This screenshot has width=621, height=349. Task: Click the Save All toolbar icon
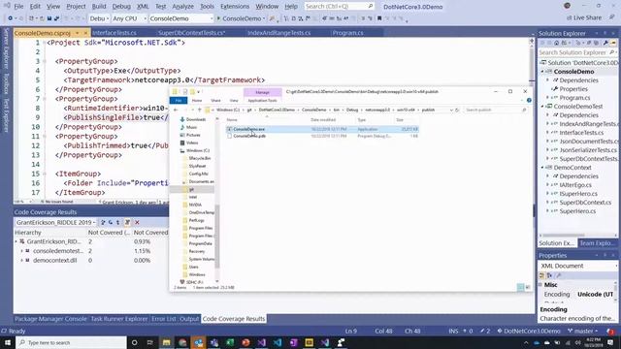pyautogui.click(x=56, y=18)
